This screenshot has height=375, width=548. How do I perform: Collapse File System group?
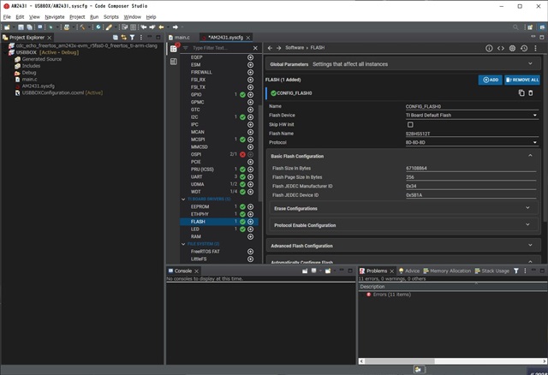click(183, 244)
